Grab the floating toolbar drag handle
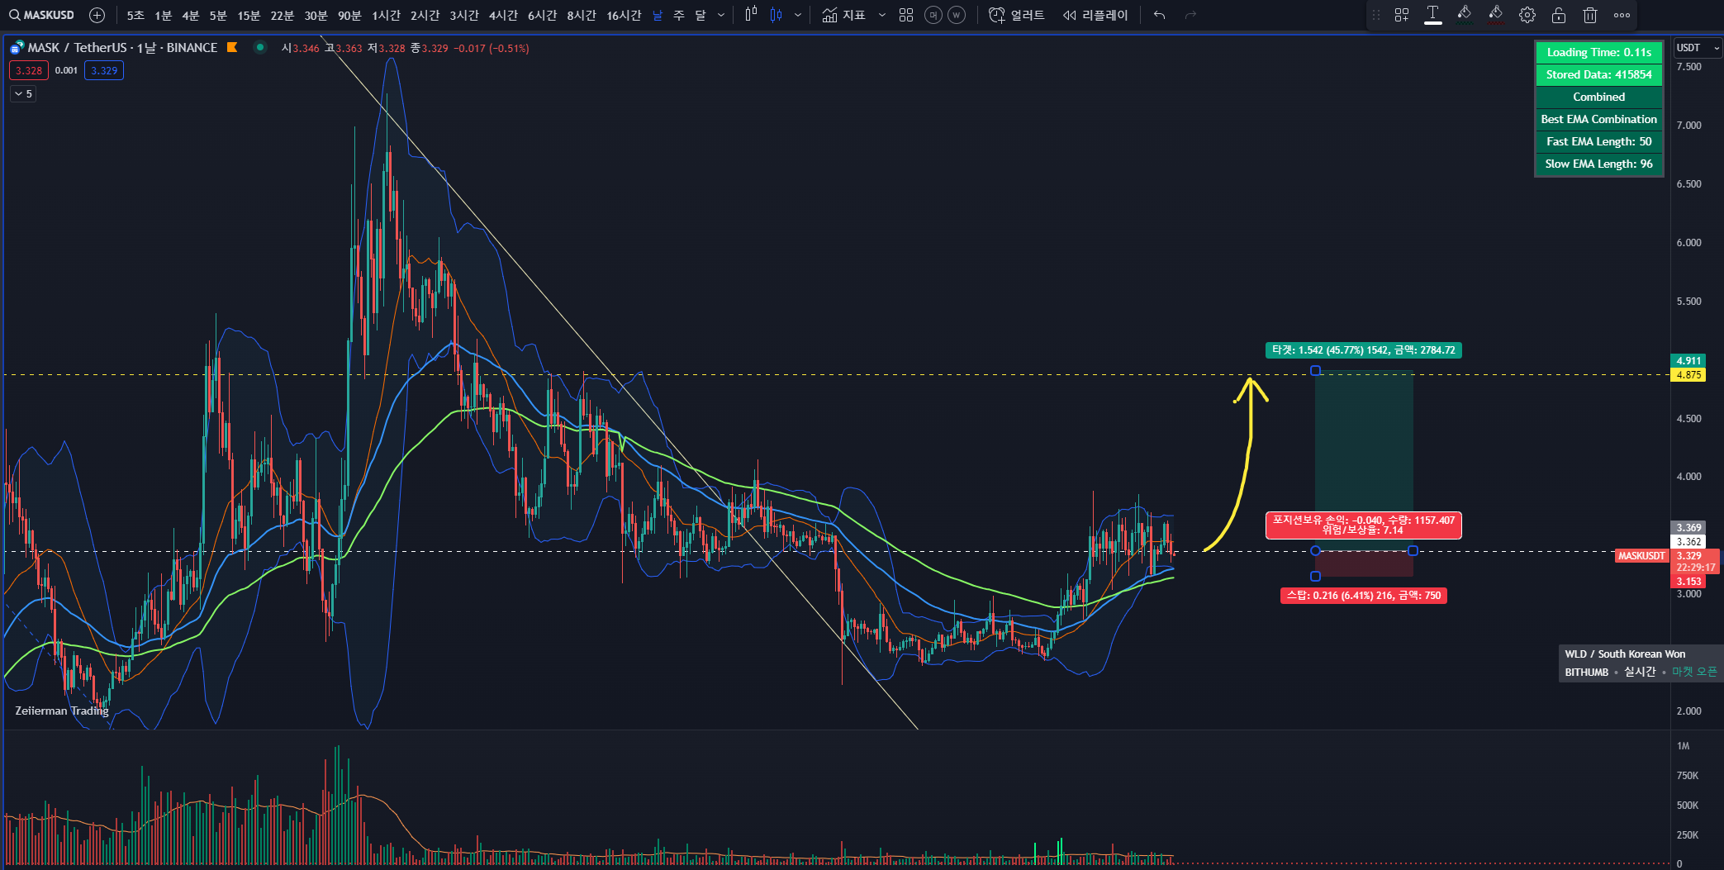This screenshot has width=1724, height=870. [1376, 15]
